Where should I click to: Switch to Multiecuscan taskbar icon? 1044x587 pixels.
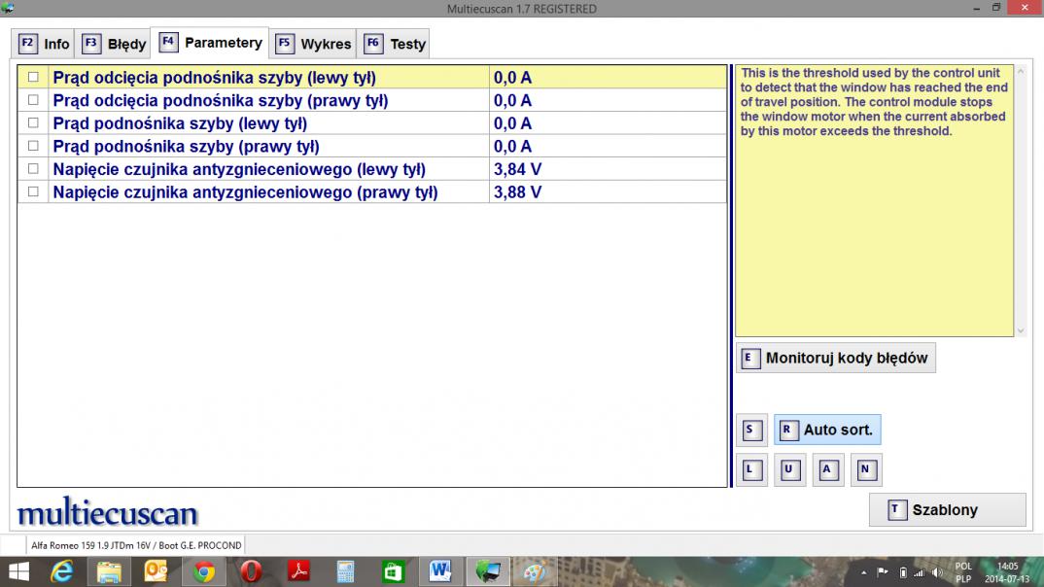pos(487,571)
